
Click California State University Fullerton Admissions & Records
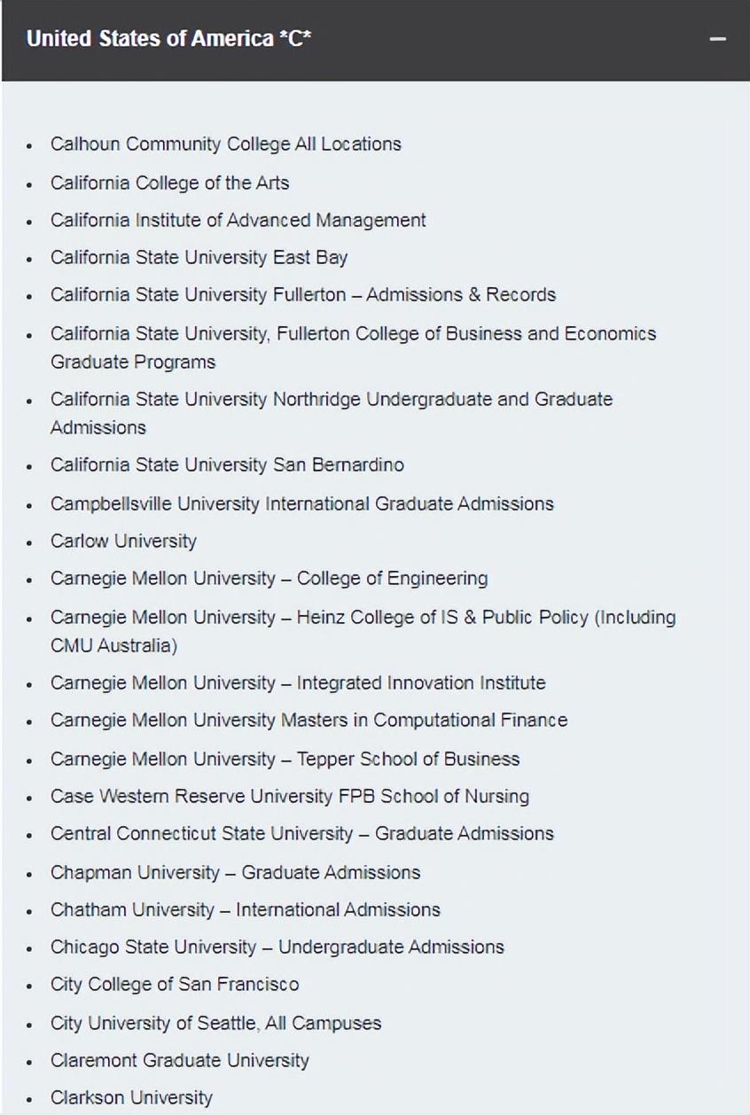point(303,295)
